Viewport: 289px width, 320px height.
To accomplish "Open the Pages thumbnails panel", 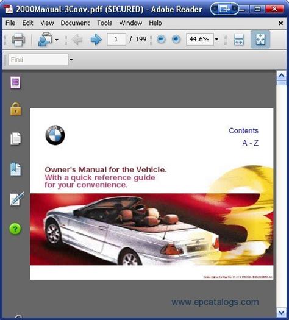I will [x=16, y=139].
